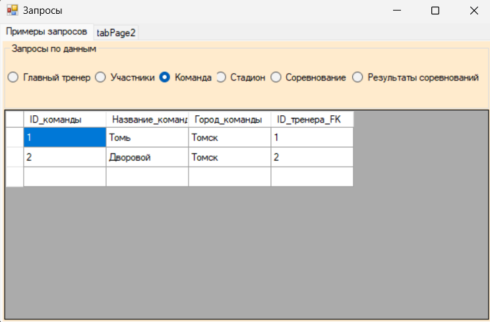Open the tabPage2 tab
Image resolution: width=490 pixels, height=322 pixels.
(x=116, y=33)
